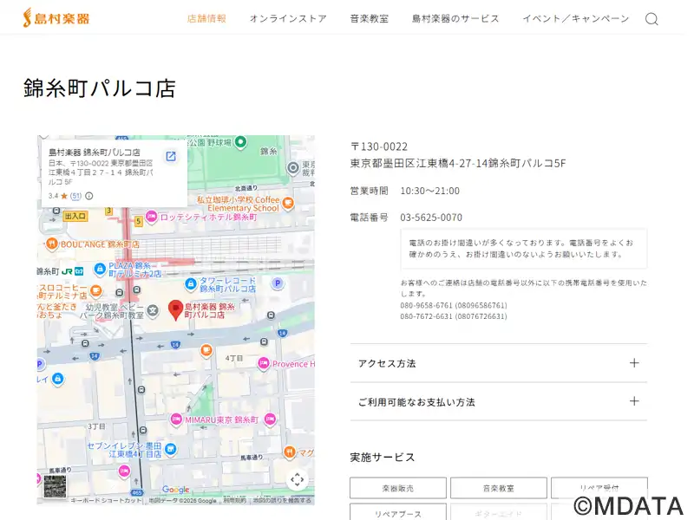694x520 pixels.
Task: Click the red 島村楽器 map pin
Action: click(175, 309)
